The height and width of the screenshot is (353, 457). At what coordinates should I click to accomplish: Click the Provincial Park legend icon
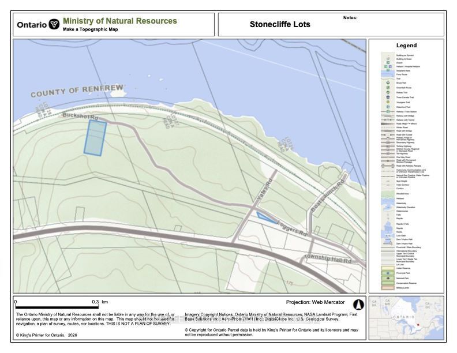(388, 273)
